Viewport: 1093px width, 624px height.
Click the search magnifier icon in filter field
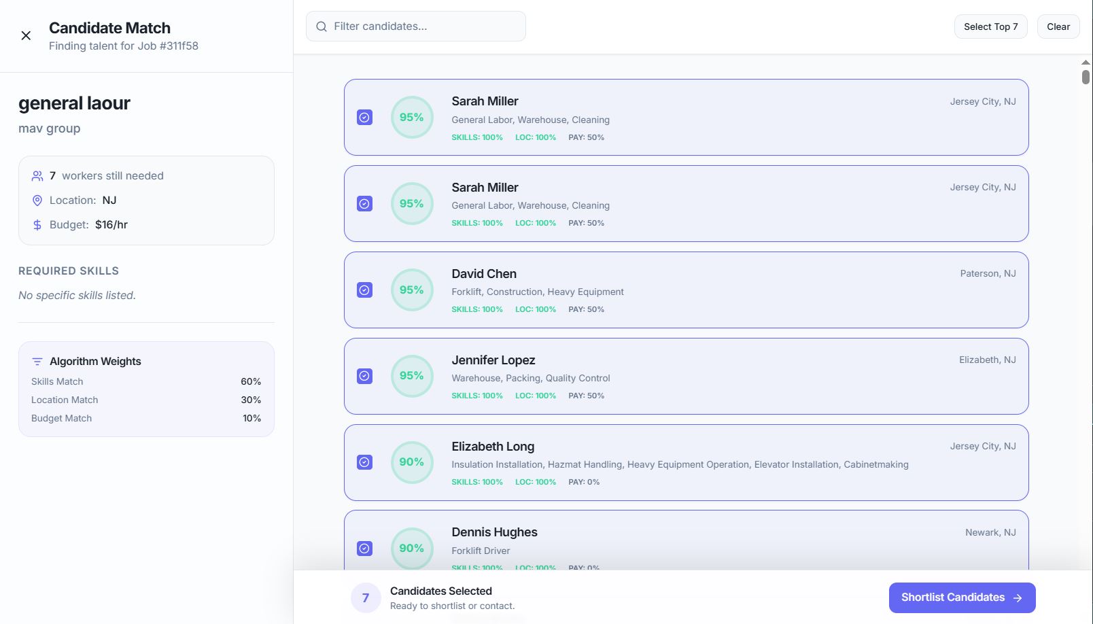(321, 26)
